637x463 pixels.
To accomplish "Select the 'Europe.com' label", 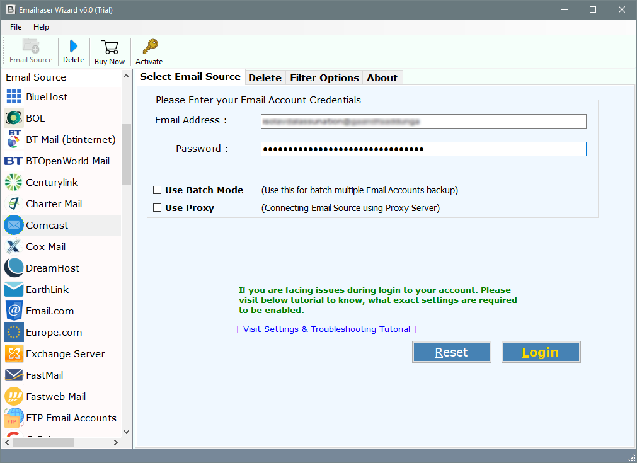I will pos(54,332).
